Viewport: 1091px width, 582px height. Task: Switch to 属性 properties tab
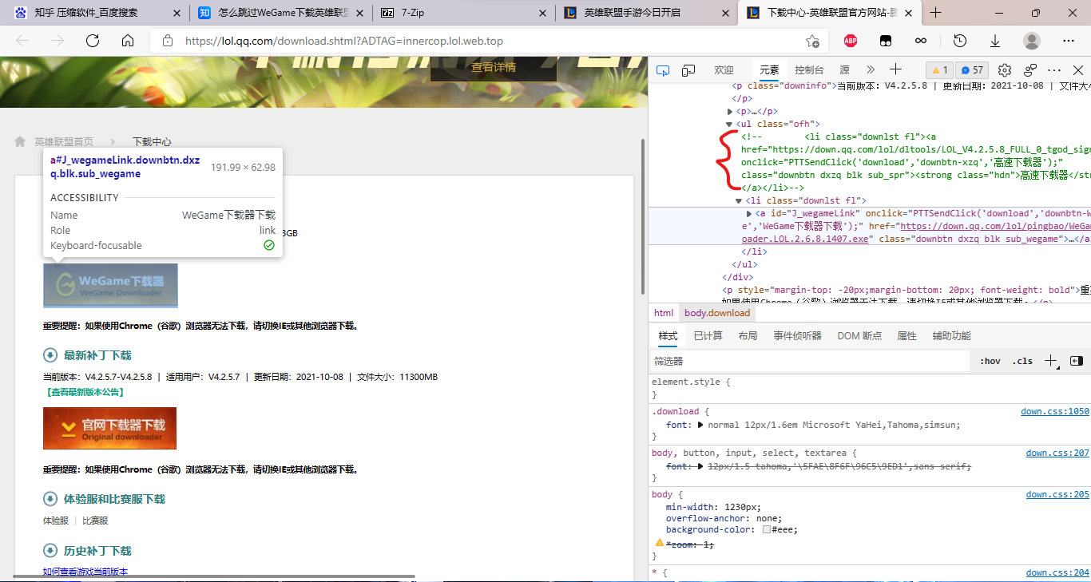tap(907, 336)
